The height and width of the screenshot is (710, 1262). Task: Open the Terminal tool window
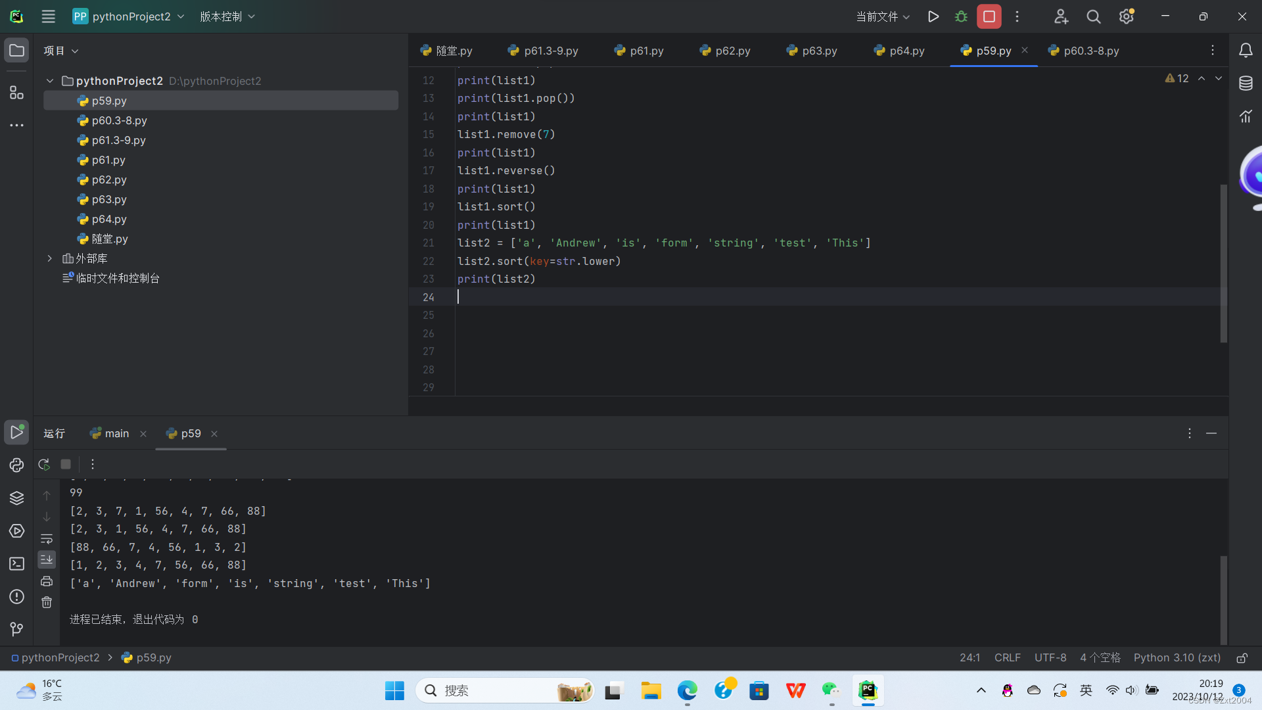tap(16, 563)
